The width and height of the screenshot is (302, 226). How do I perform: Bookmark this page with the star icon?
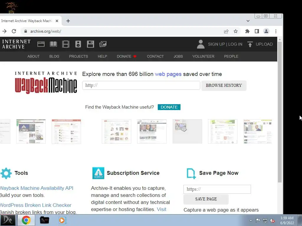tap(236, 31)
